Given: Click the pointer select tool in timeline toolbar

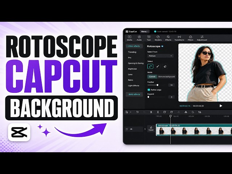Looking at the screenshot, I should click(127, 112).
